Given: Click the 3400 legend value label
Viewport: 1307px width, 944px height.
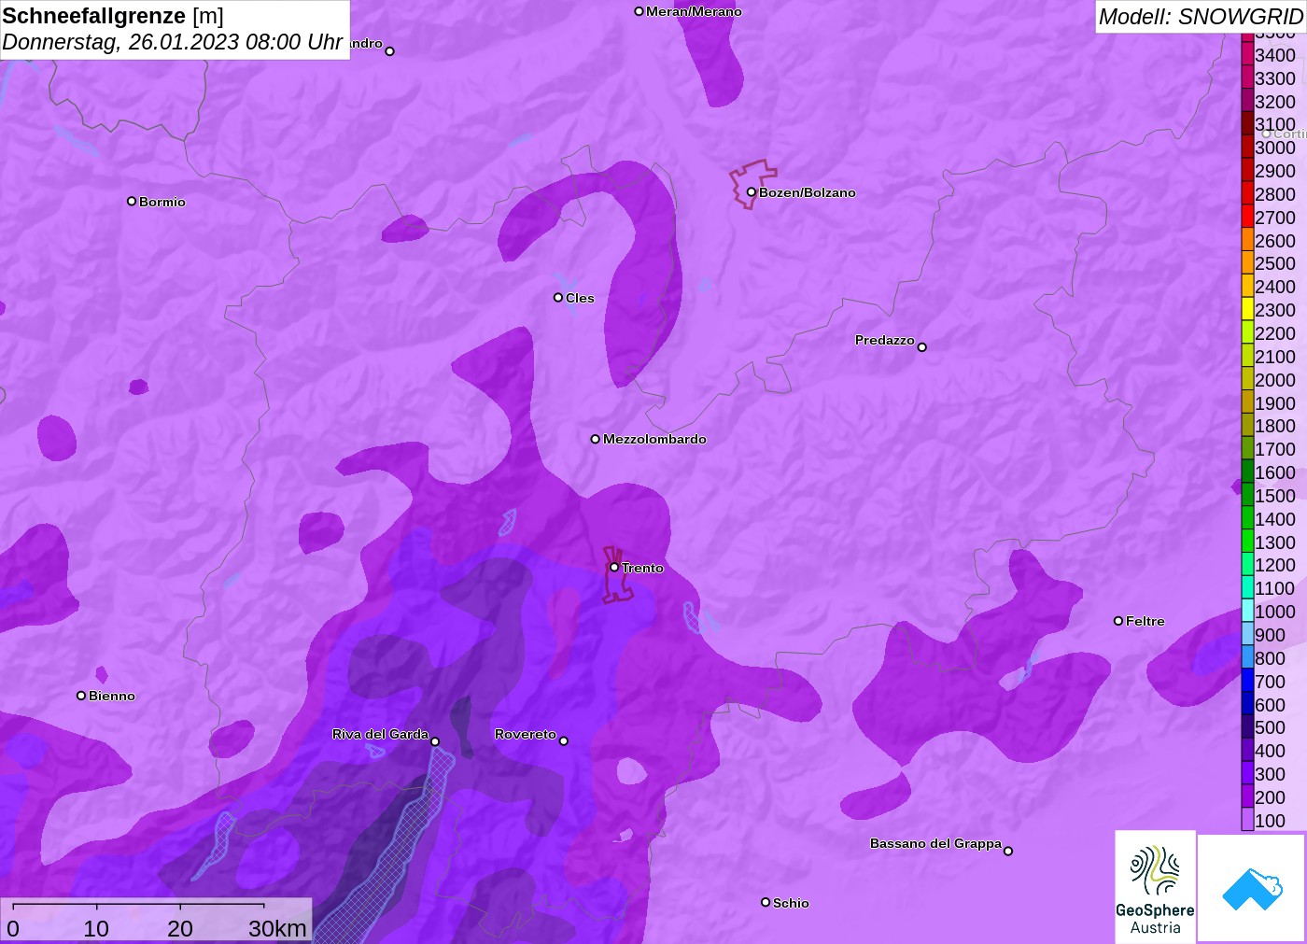Looking at the screenshot, I should [x=1275, y=55].
